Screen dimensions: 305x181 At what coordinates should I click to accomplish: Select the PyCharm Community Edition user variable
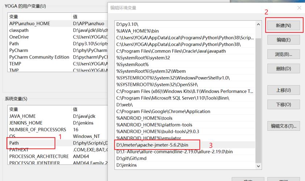click(x=39, y=57)
